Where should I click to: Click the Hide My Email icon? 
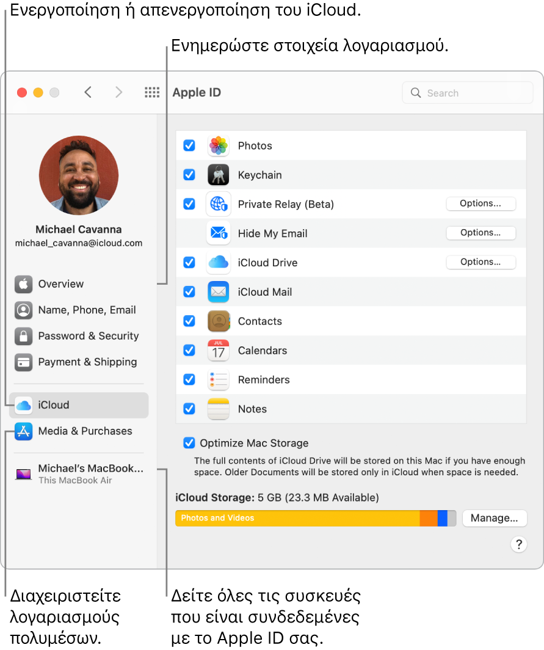[218, 233]
